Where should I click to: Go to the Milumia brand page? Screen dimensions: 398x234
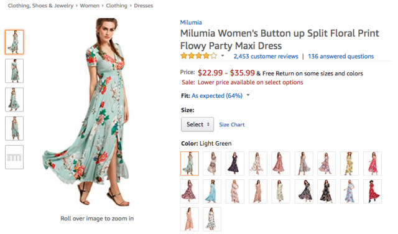click(191, 22)
